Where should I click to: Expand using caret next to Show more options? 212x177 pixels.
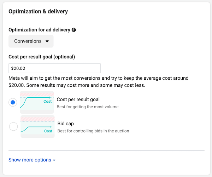54,160
